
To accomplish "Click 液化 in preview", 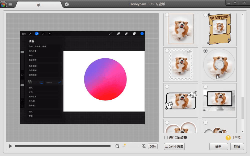I will point(30,112).
